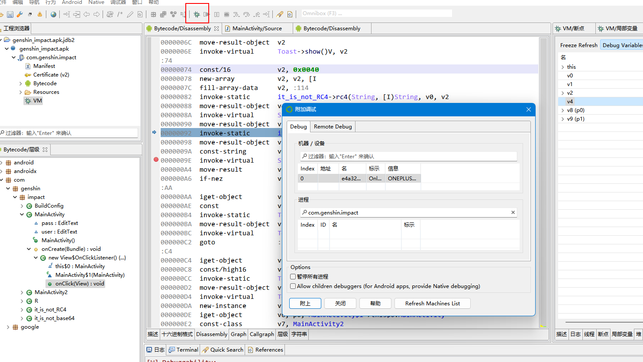Open the Native menu

click(x=96, y=2)
